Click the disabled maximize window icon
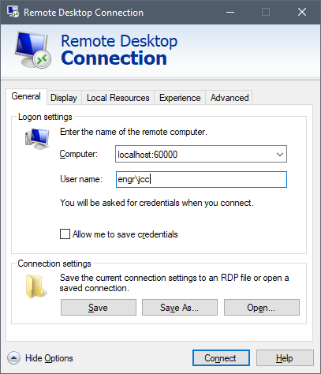 [x=266, y=12]
